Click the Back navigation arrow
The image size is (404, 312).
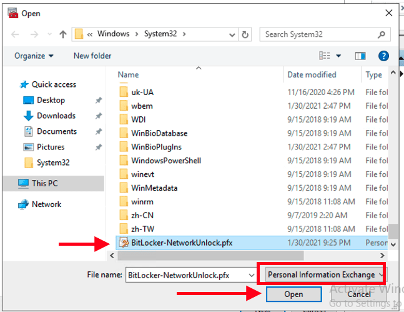point(16,34)
